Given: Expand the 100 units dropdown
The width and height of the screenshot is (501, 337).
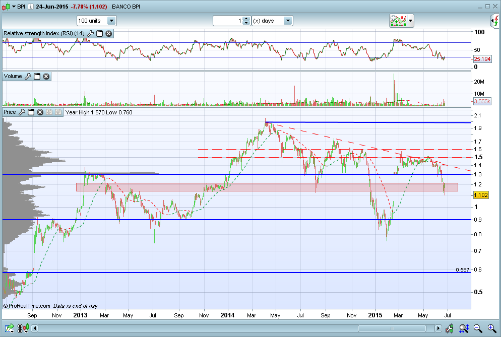Looking at the screenshot, I should (111, 21).
